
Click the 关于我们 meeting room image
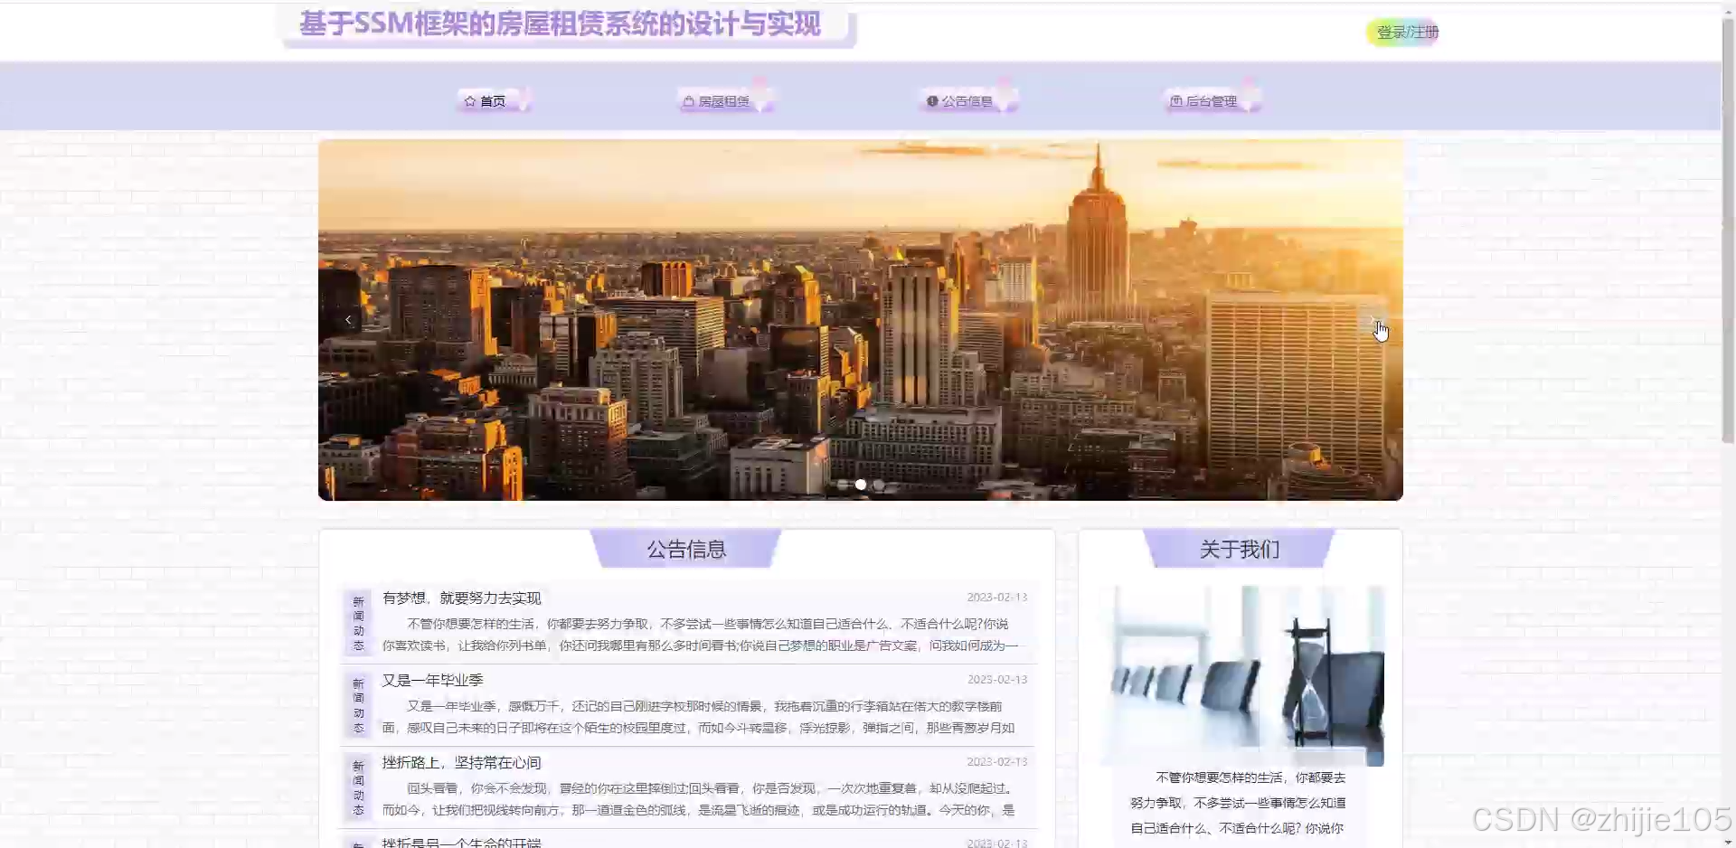pyautogui.click(x=1240, y=674)
